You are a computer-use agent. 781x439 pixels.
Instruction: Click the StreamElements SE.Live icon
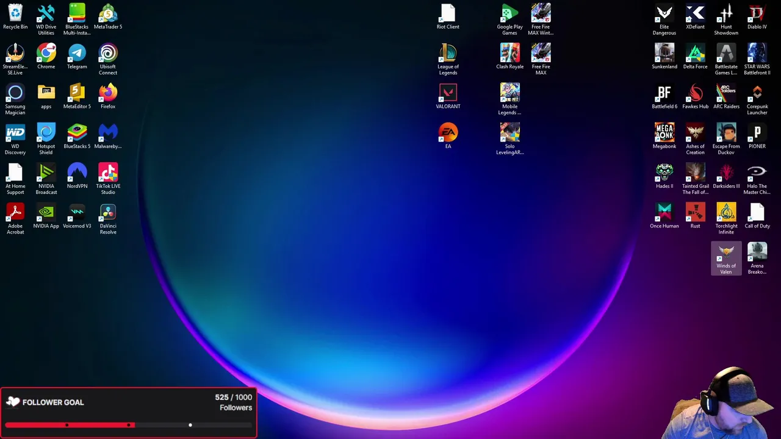[15, 52]
